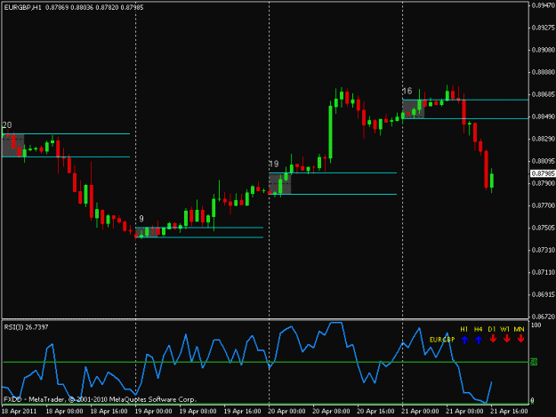
Task: Click the MN timeframe label
Action: coord(520,329)
